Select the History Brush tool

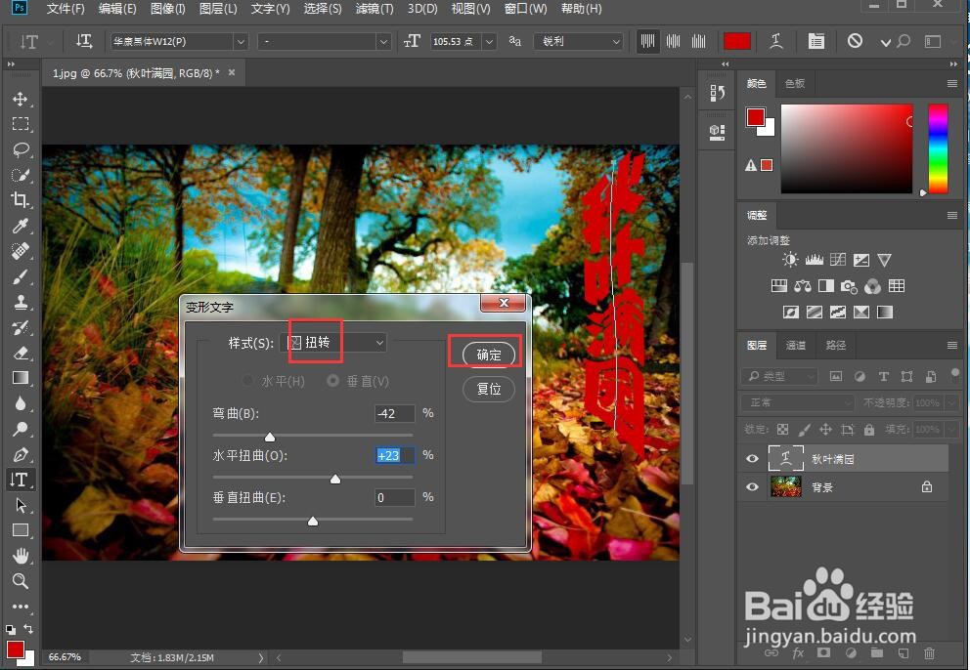[21, 327]
